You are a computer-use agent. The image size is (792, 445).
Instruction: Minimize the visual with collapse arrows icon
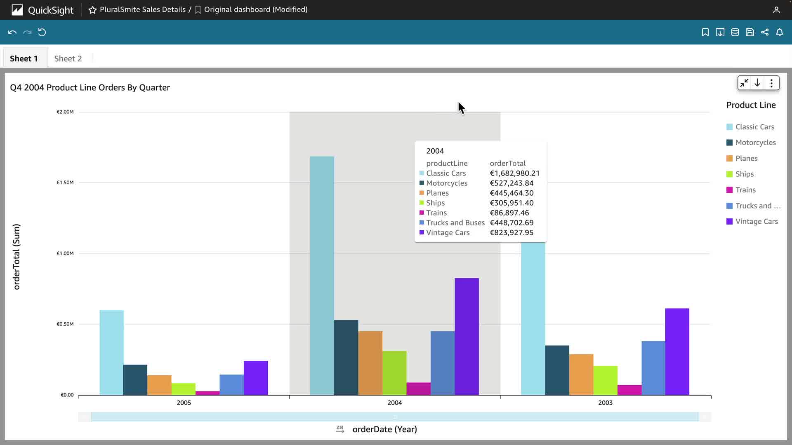click(744, 83)
